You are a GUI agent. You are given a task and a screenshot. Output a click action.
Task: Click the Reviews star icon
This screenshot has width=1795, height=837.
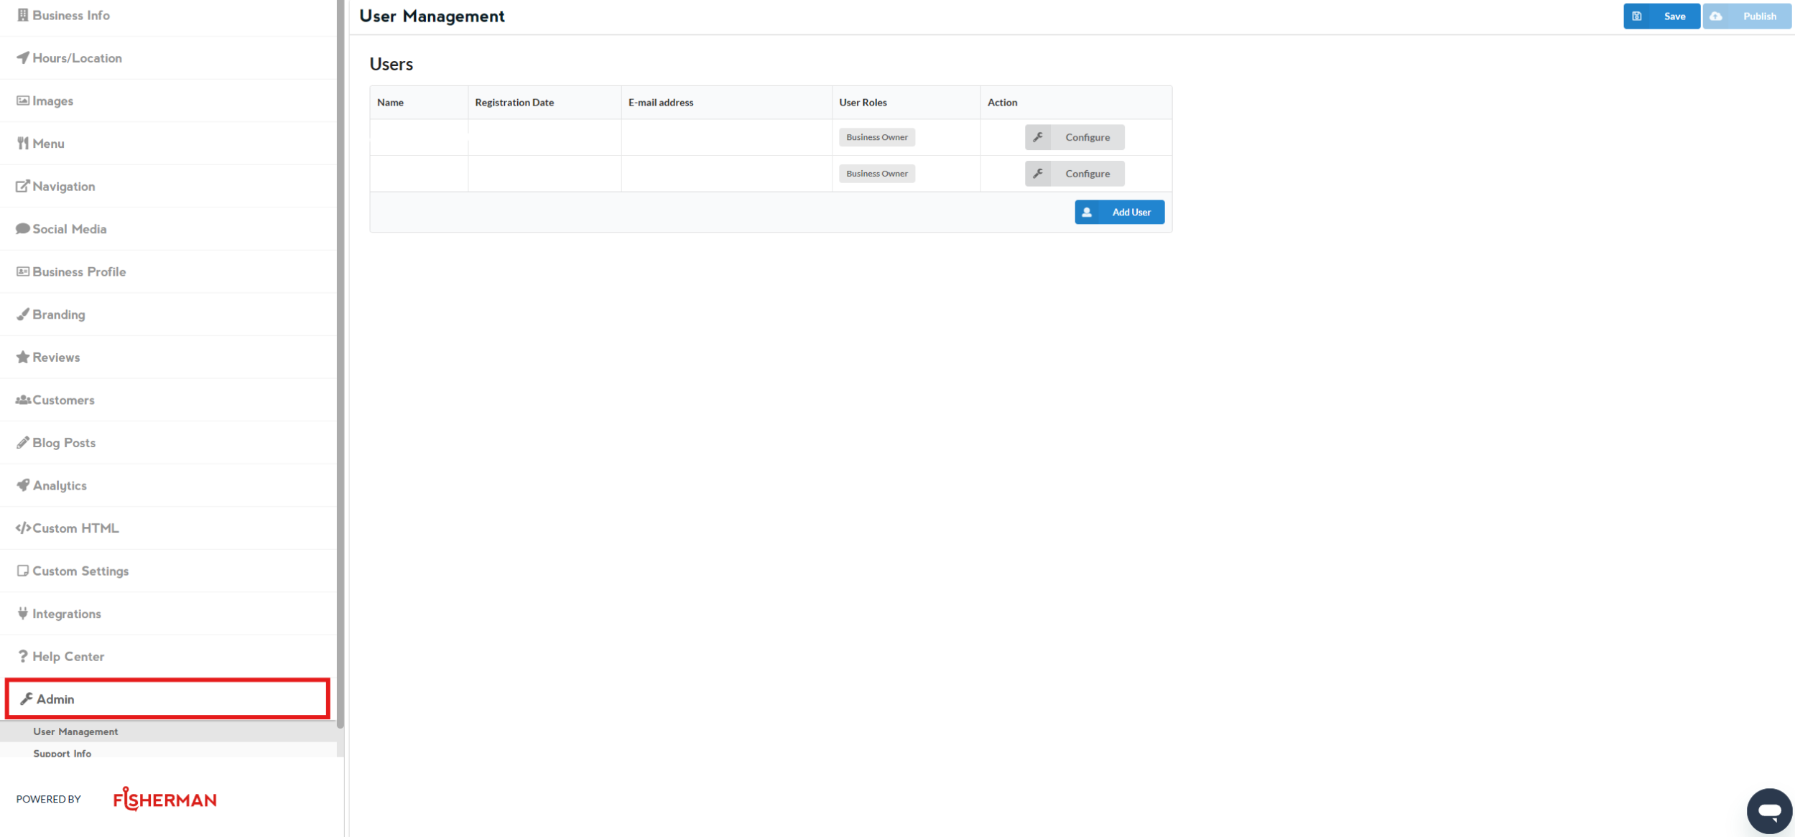(23, 357)
